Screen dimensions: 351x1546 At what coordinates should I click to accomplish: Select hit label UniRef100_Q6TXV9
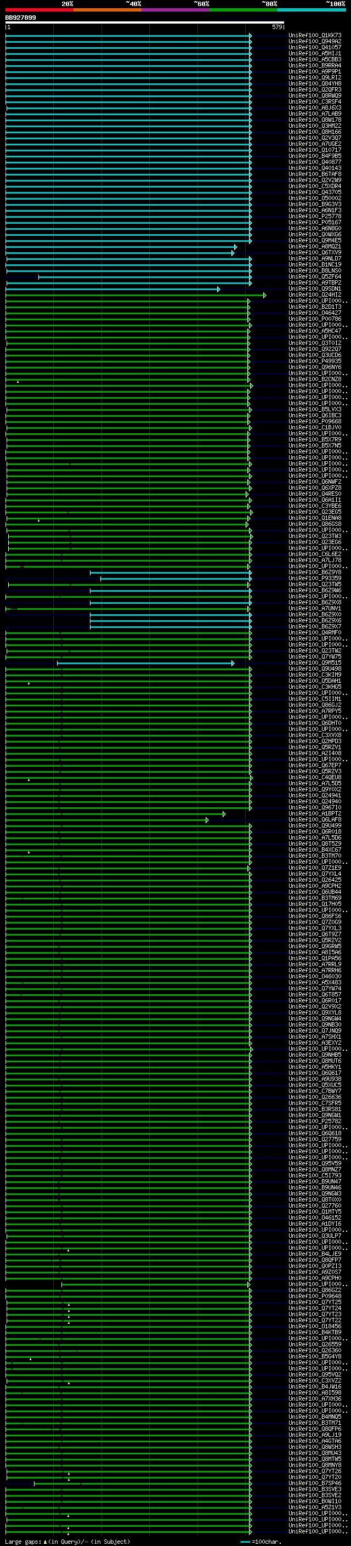[315, 253]
